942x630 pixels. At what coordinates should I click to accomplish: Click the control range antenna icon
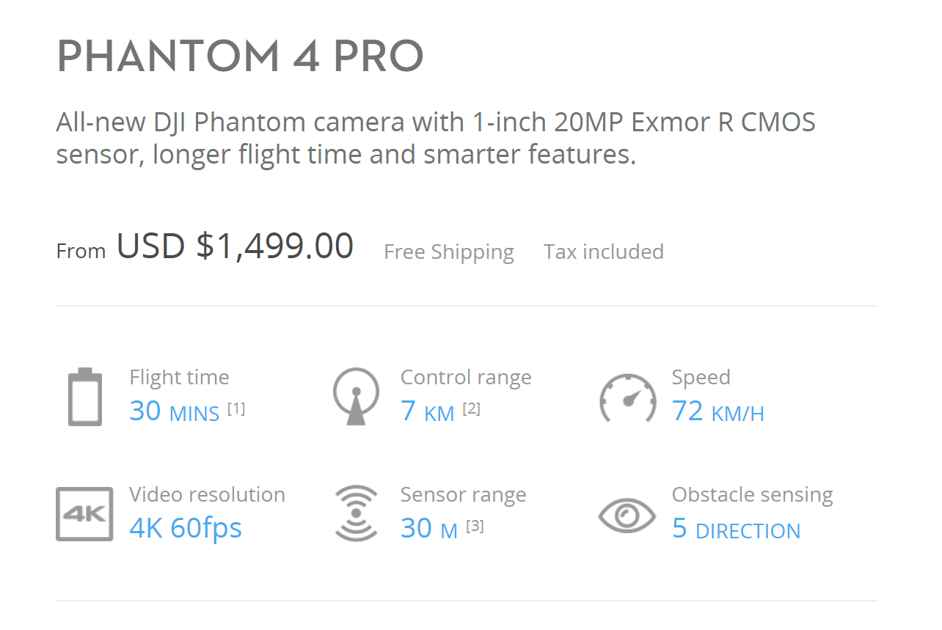(356, 397)
